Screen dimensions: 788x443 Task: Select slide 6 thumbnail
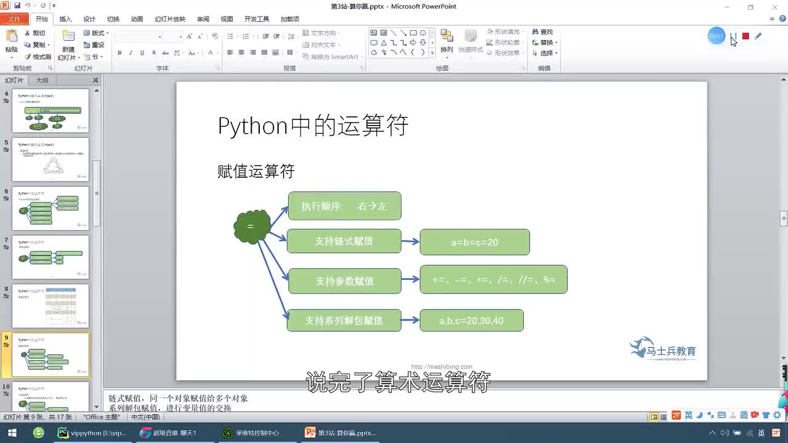pyautogui.click(x=50, y=209)
